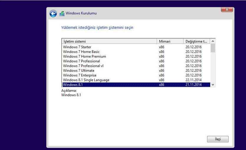
Task: Select Windows 7 Ultimate entry
Action: [79, 71]
